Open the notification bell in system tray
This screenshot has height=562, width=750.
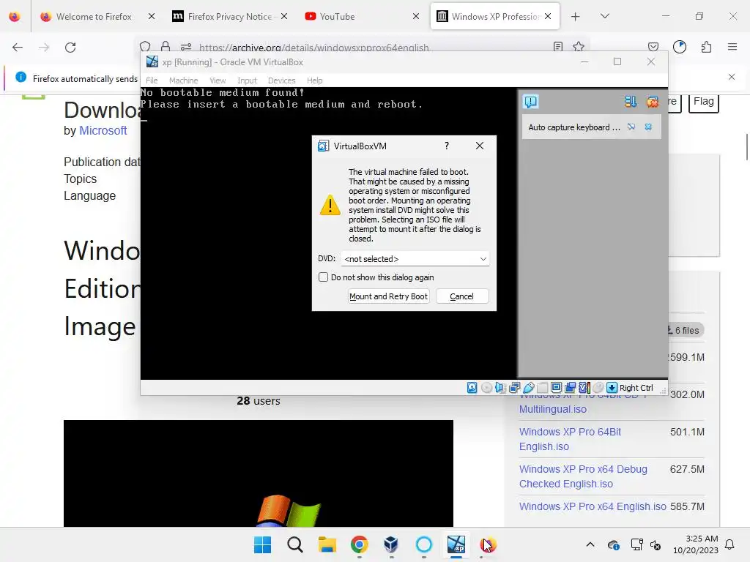[730, 544]
